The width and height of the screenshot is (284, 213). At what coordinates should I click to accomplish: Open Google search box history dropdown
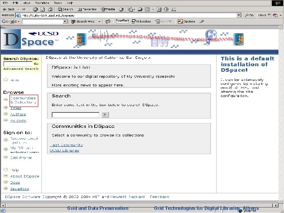[65, 22]
